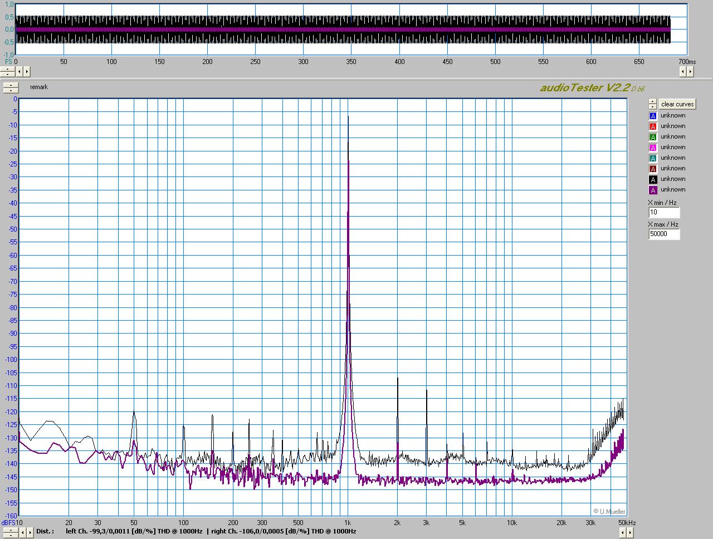Click the left arrow below 700ms label
713x539 pixels.
[x=683, y=71]
